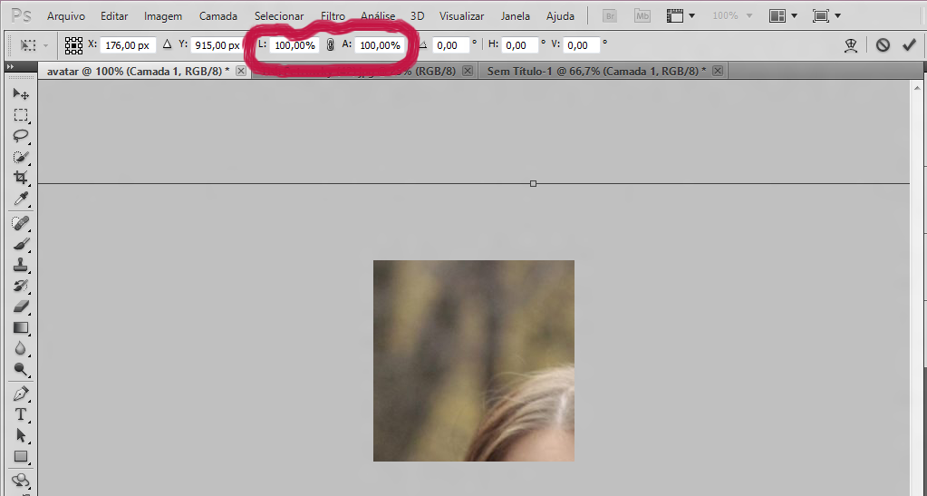Toggle maintain aspect ratio chain link
The width and height of the screenshot is (927, 496).
[x=331, y=45]
